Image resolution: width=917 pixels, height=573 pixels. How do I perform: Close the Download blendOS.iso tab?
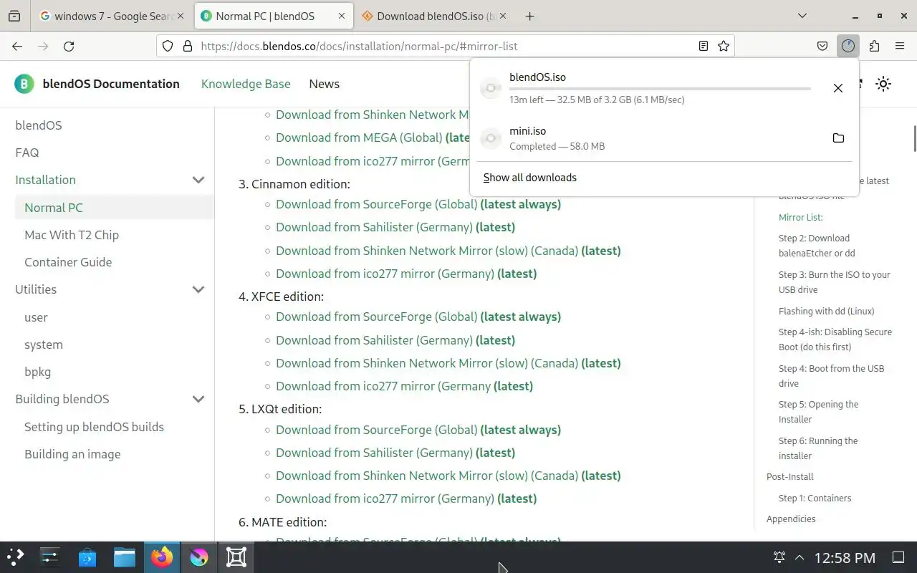(502, 16)
